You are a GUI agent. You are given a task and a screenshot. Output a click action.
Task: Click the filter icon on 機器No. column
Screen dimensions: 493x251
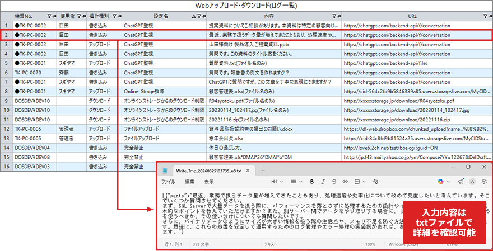pyautogui.click(x=49, y=16)
